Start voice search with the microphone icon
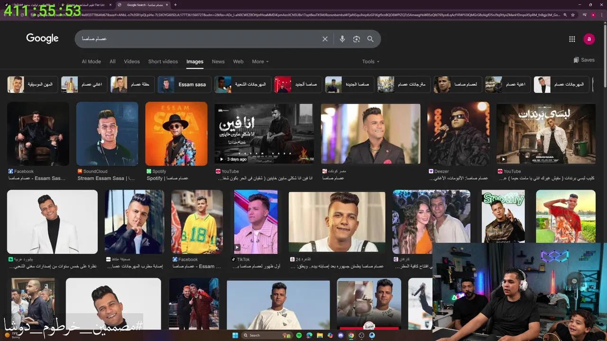The height and width of the screenshot is (341, 607). 342,39
